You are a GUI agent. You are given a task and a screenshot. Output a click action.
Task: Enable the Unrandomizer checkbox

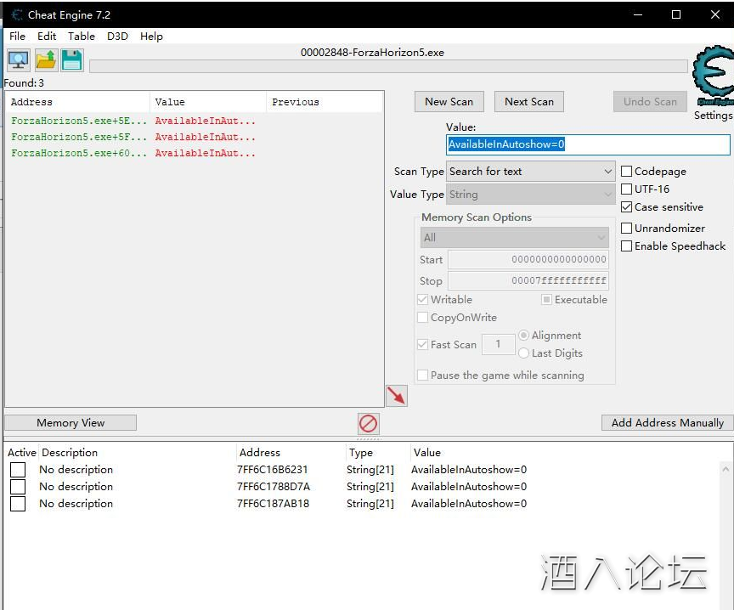click(x=626, y=228)
